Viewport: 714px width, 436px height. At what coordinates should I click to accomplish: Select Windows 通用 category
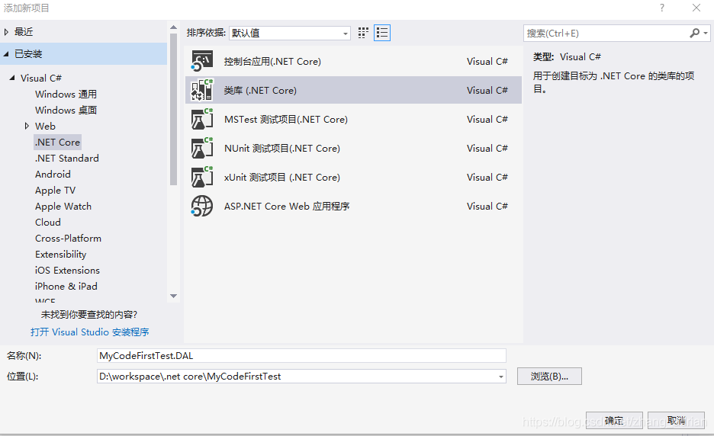pos(66,95)
